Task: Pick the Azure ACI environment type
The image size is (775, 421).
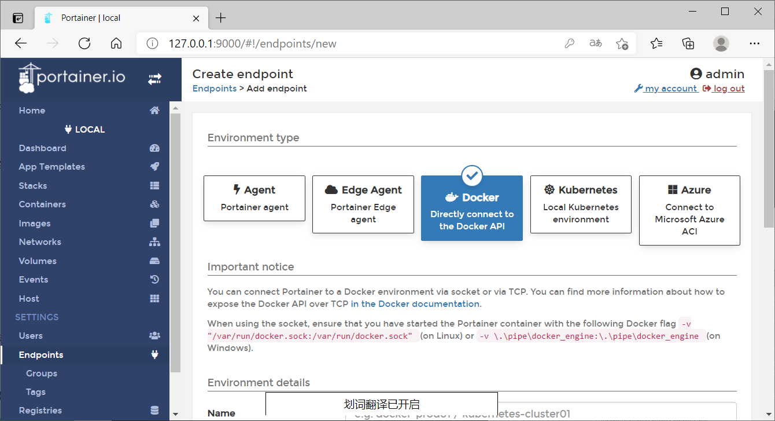Action: (689, 210)
